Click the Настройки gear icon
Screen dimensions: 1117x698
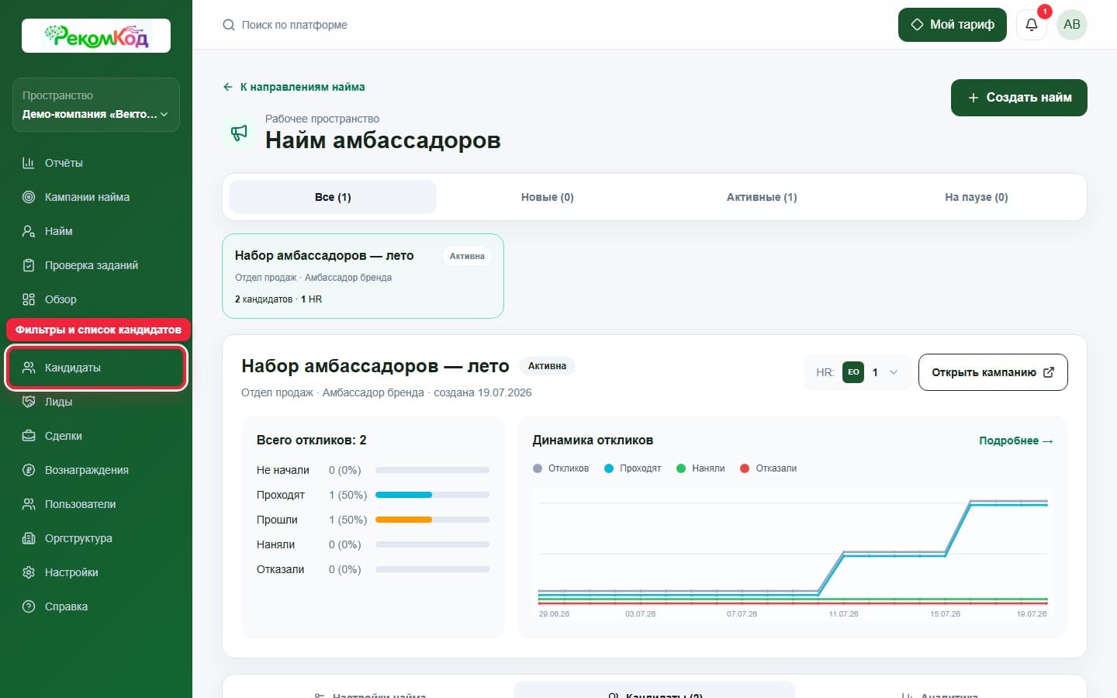coord(29,572)
